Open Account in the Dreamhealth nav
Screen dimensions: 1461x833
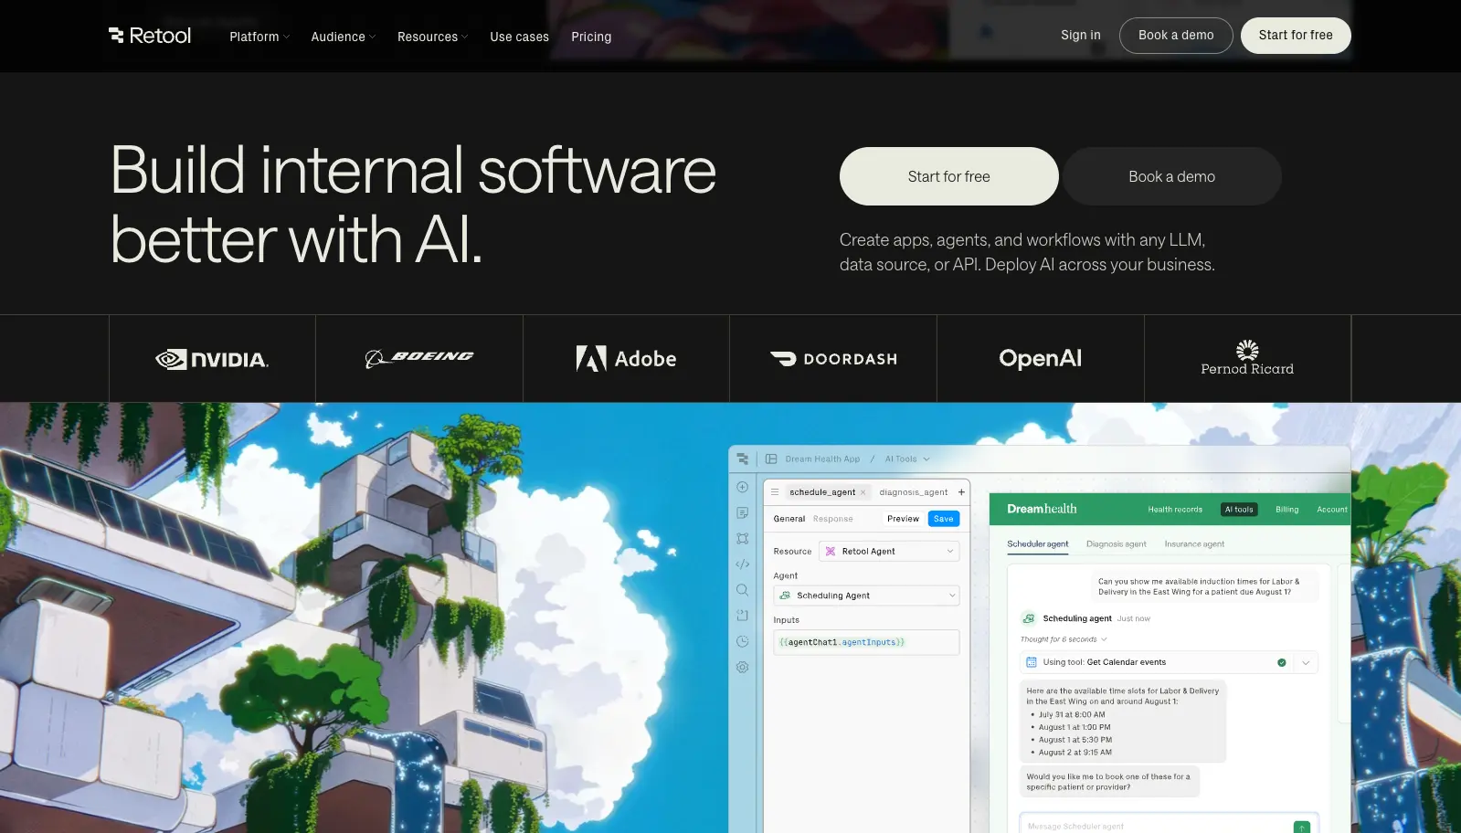click(1332, 510)
